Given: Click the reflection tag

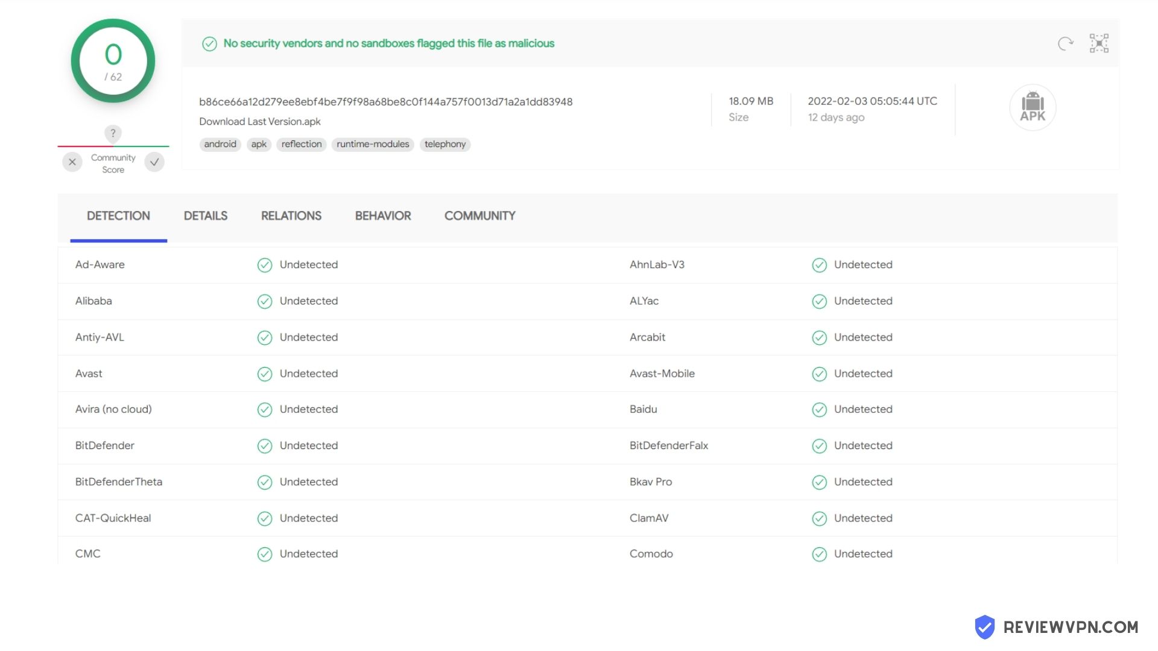Looking at the screenshot, I should [302, 144].
